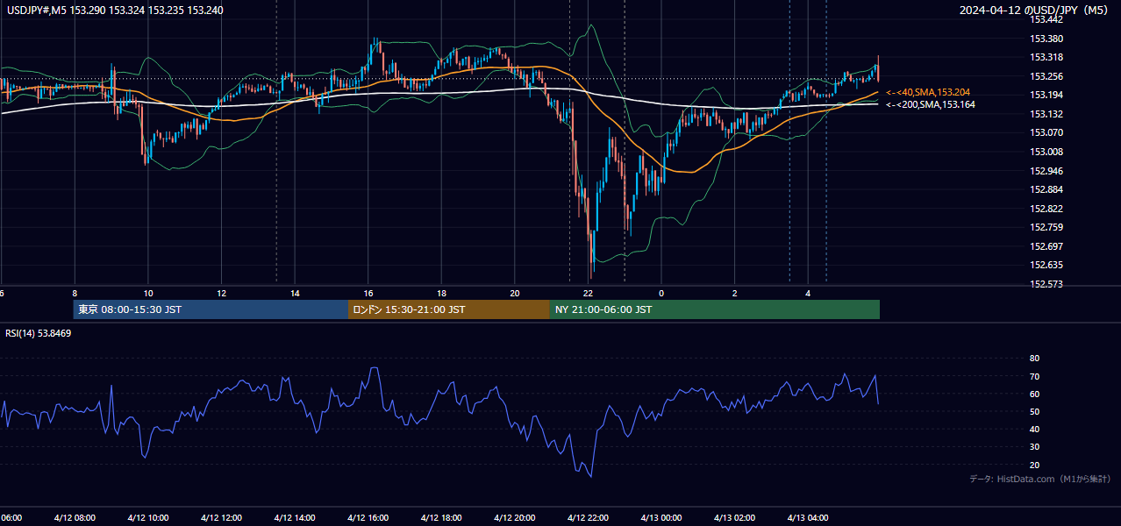Screen dimensions: 1121x526
Task: Click the 152.884 price axis label
Action: coord(1046,189)
